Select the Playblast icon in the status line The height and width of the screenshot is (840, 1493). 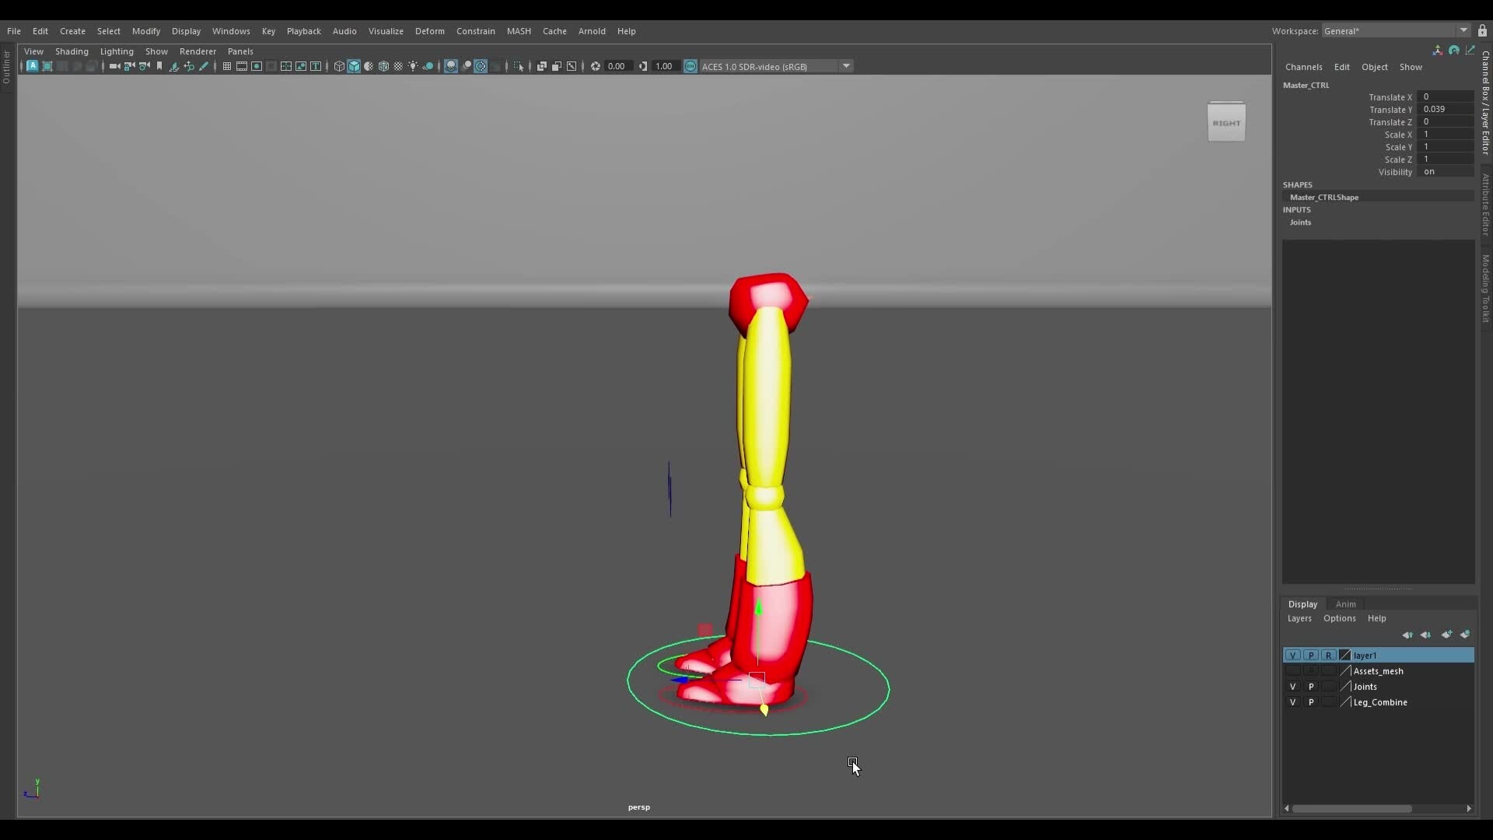pyautogui.click(x=243, y=66)
